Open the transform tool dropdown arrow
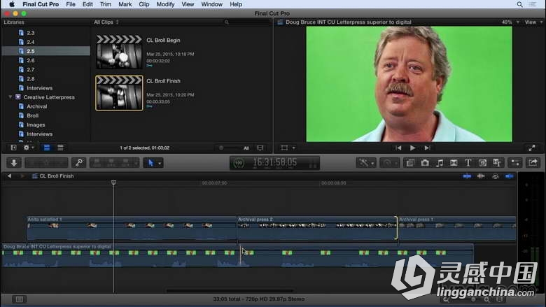The image size is (546, 307). pyautogui.click(x=293, y=148)
